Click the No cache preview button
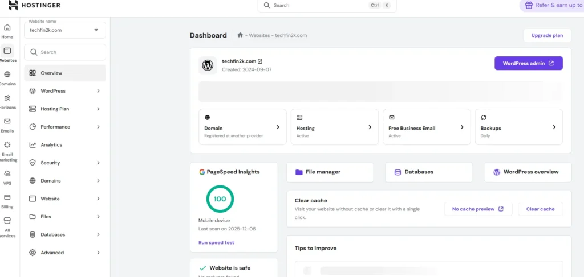Screen dimensions: 584x277 (x=478, y=209)
